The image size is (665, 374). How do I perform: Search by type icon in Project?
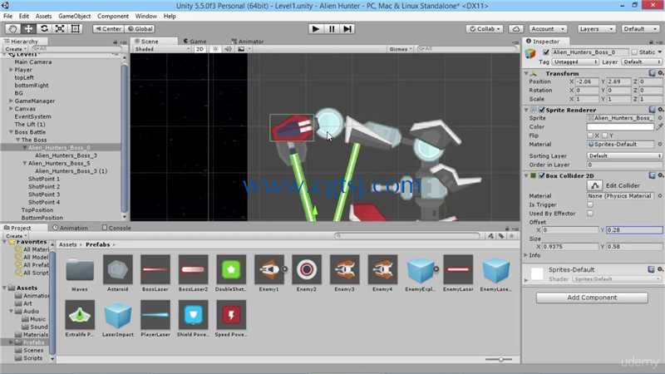pyautogui.click(x=490, y=236)
